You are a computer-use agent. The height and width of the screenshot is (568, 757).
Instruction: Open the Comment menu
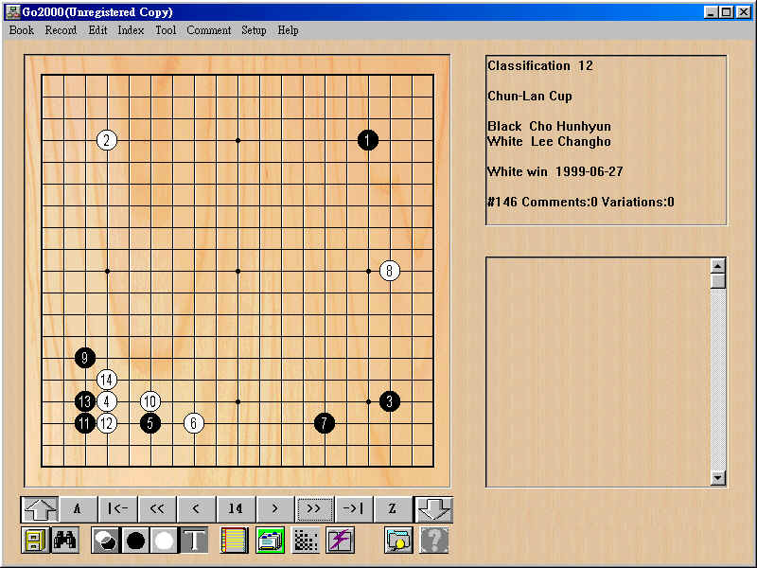tap(208, 30)
